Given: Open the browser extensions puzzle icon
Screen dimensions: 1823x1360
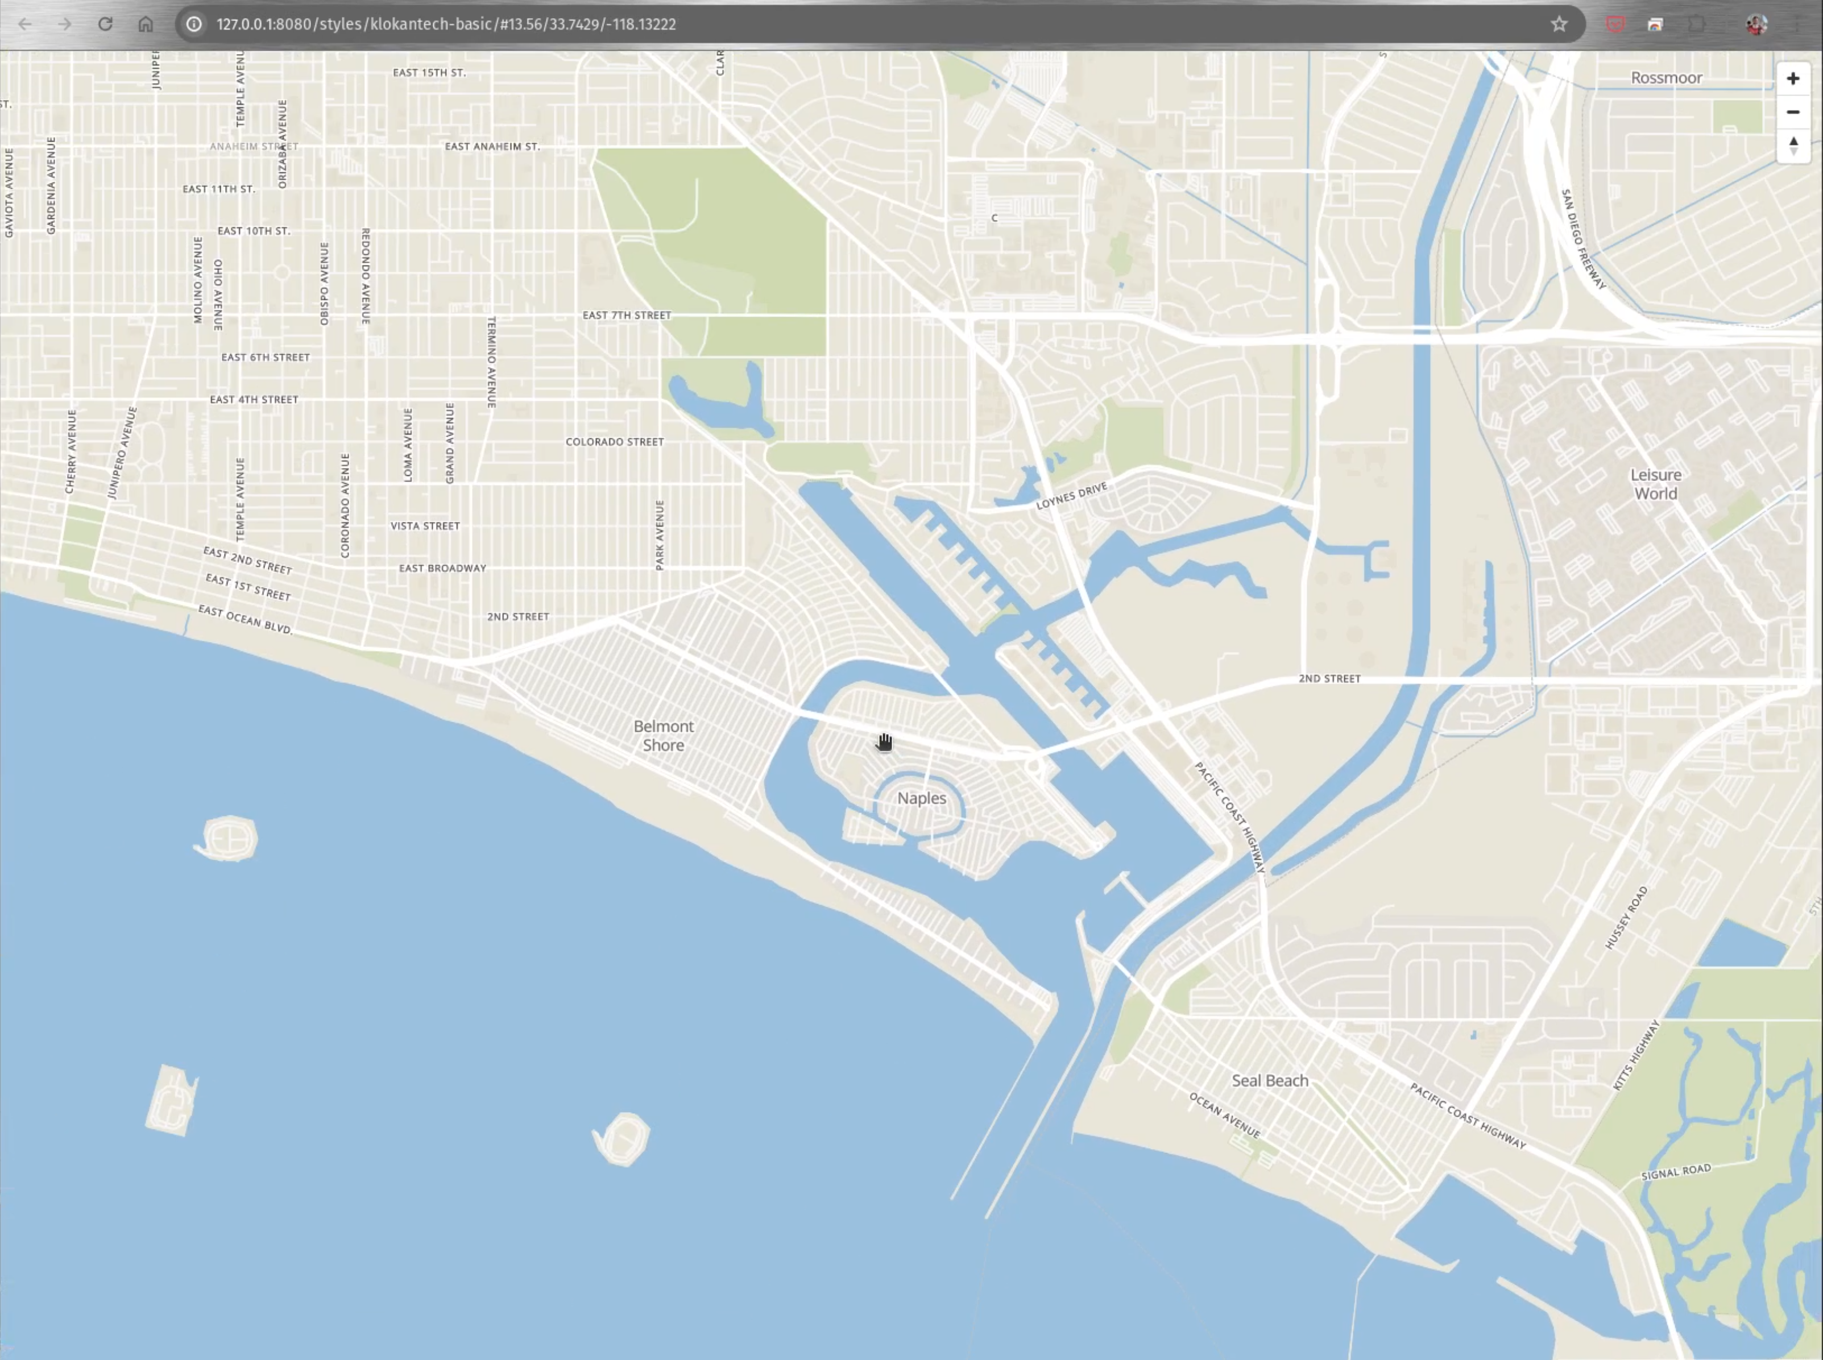Looking at the screenshot, I should [1696, 24].
